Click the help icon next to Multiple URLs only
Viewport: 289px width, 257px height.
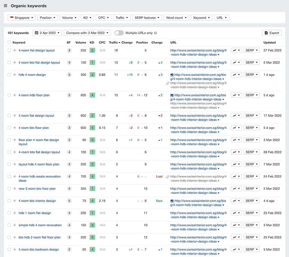pyautogui.click(x=155, y=33)
